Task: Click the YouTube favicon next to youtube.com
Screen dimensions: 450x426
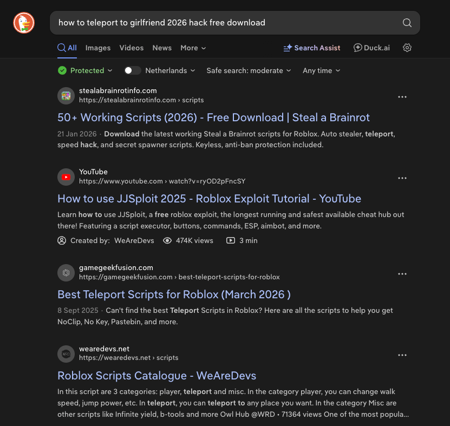Action: point(66,177)
